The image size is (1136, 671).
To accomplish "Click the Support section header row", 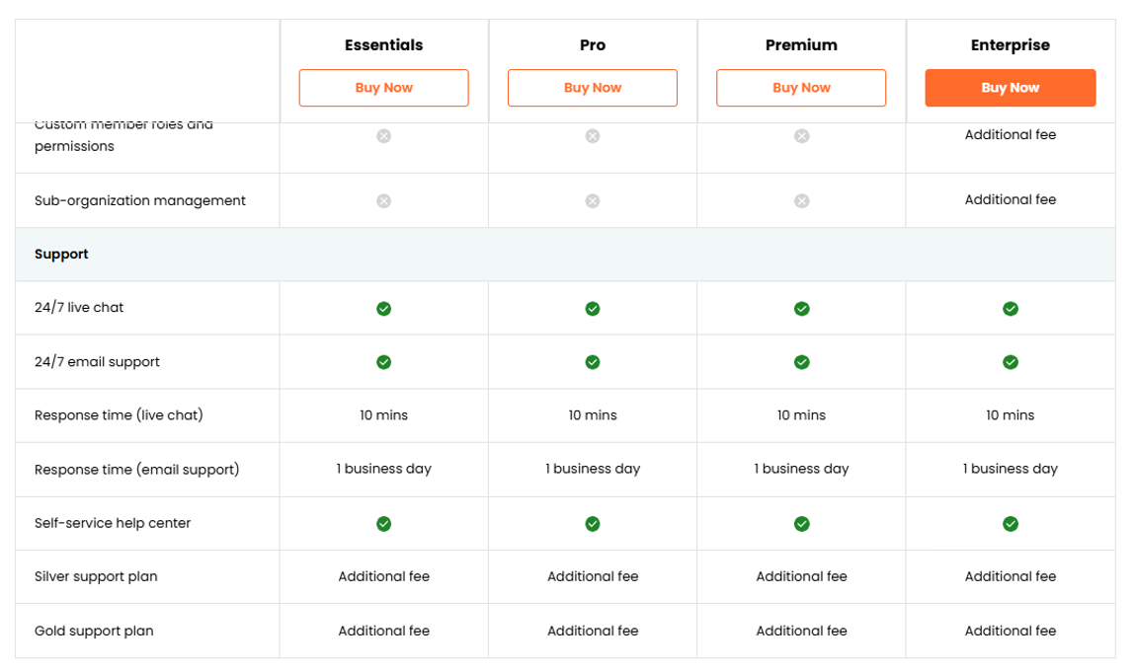I will pyautogui.click(x=61, y=254).
